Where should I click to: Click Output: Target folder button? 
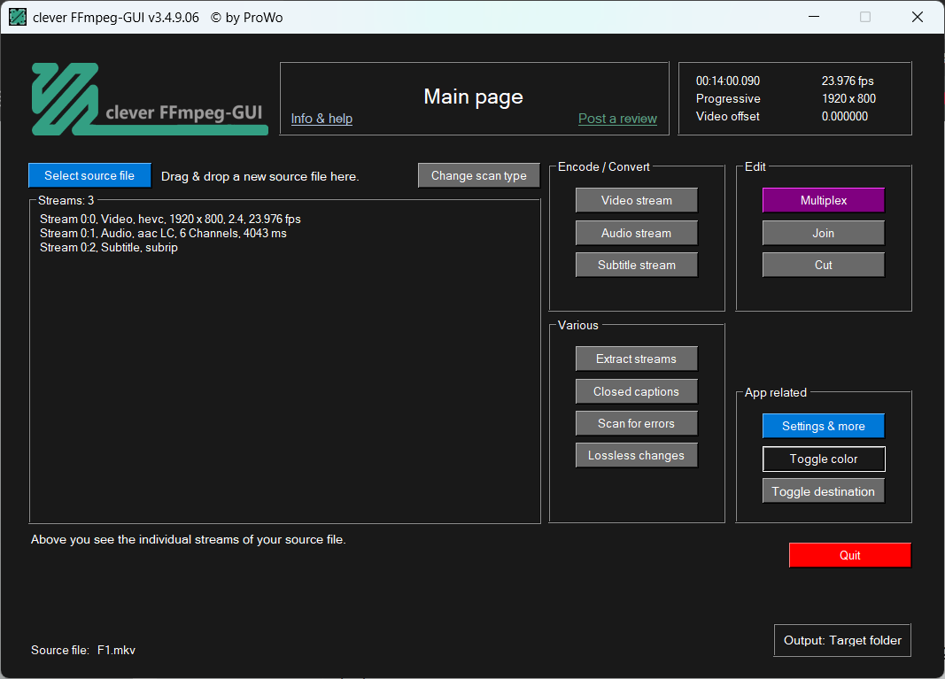pyautogui.click(x=842, y=640)
